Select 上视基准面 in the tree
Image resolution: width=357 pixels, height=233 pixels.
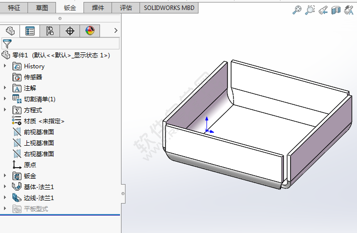click(39, 143)
